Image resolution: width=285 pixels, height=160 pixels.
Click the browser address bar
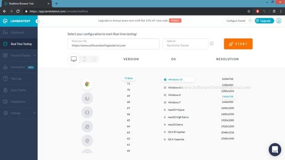134,11
